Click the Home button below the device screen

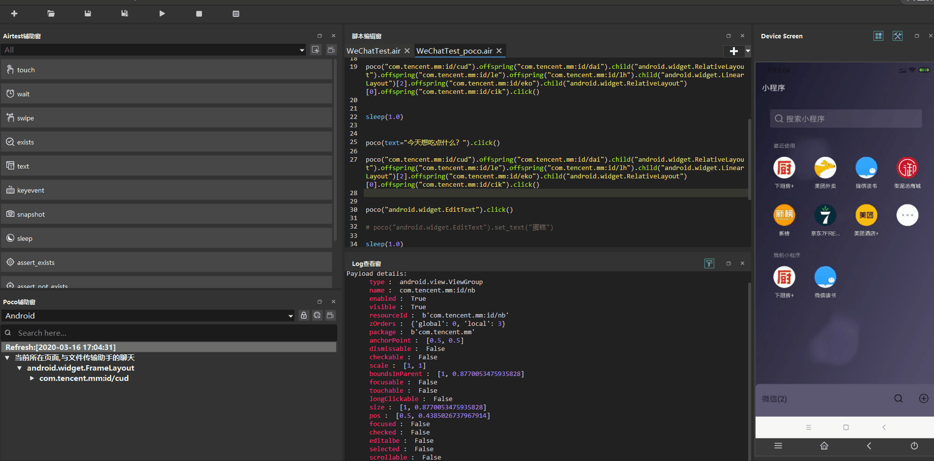(x=824, y=446)
